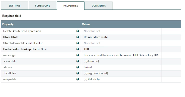Click help icon for Stateful Variables Initial Value
Viewport: 185px width, 97px height.
[x=78, y=43]
